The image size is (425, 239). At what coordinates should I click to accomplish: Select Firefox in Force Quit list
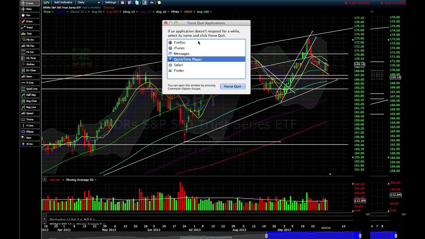click(206, 42)
